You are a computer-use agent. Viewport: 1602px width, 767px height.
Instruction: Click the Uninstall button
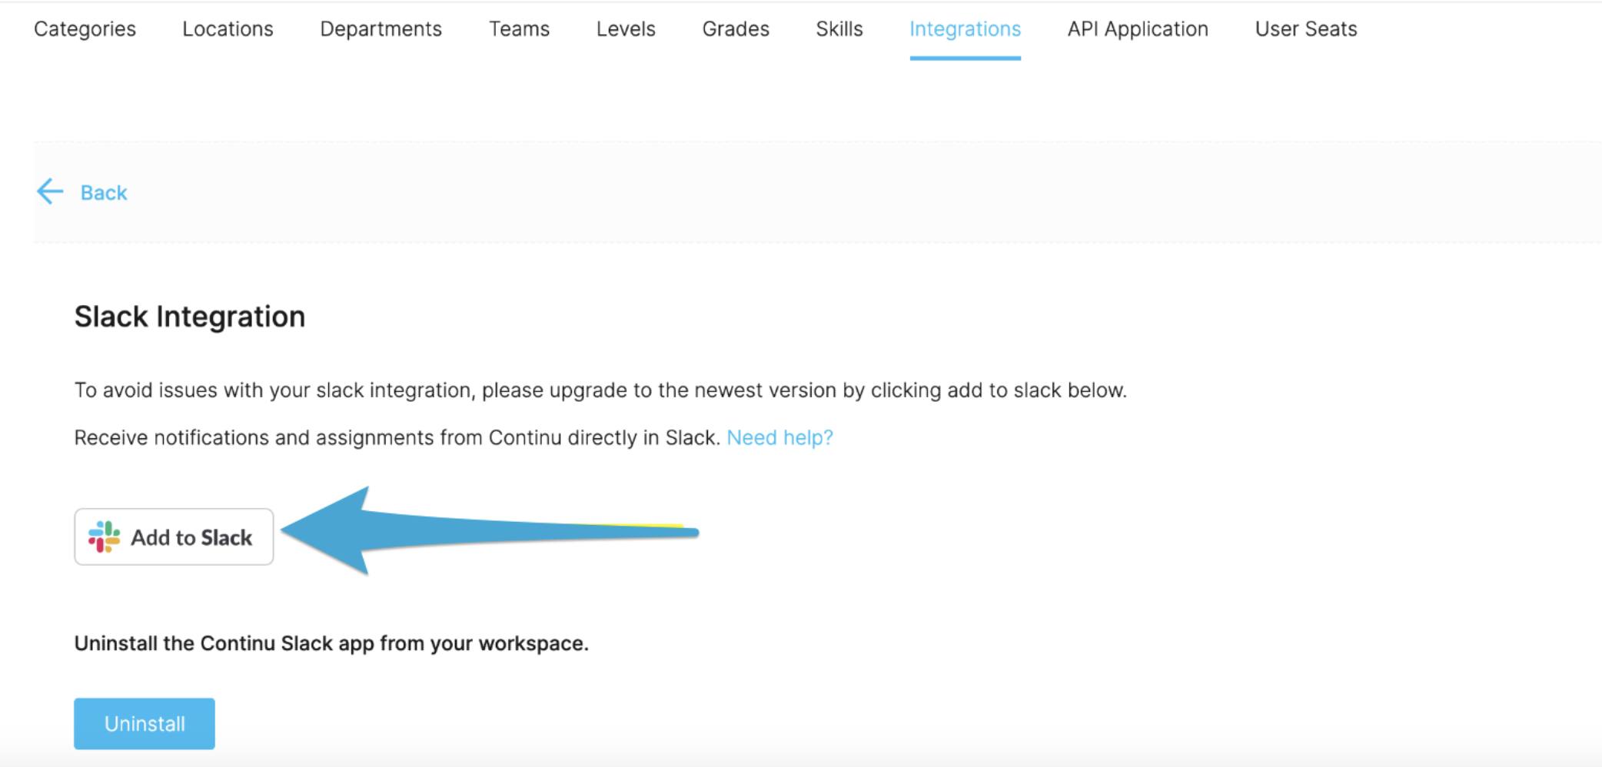coord(145,723)
